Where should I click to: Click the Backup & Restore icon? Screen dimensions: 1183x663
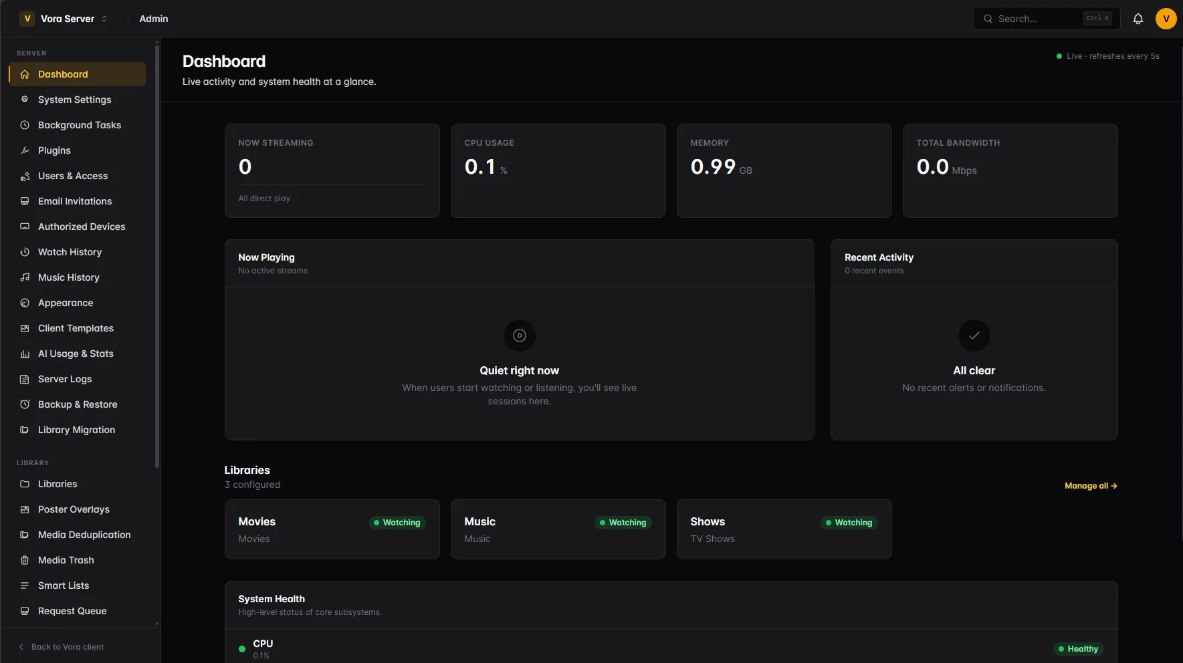[x=25, y=404]
